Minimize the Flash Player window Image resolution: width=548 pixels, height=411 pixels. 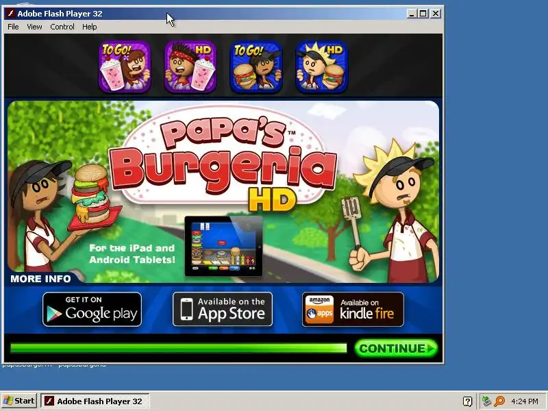[x=412, y=14]
